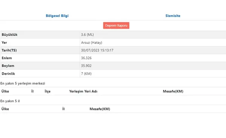Click the İlçe column header
Screen dimensions: 226x138
pos(47,91)
